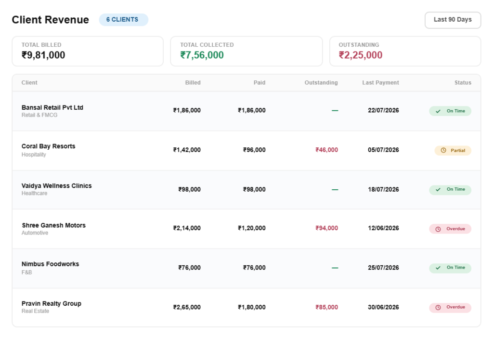This screenshot has height=339, width=493.
Task: Select the Coral Bay Resorts client name
Action: (x=49, y=146)
